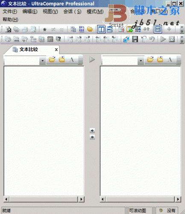Click the up-down arrows sync icon
The height and width of the screenshot is (214, 185).
pos(146,29)
